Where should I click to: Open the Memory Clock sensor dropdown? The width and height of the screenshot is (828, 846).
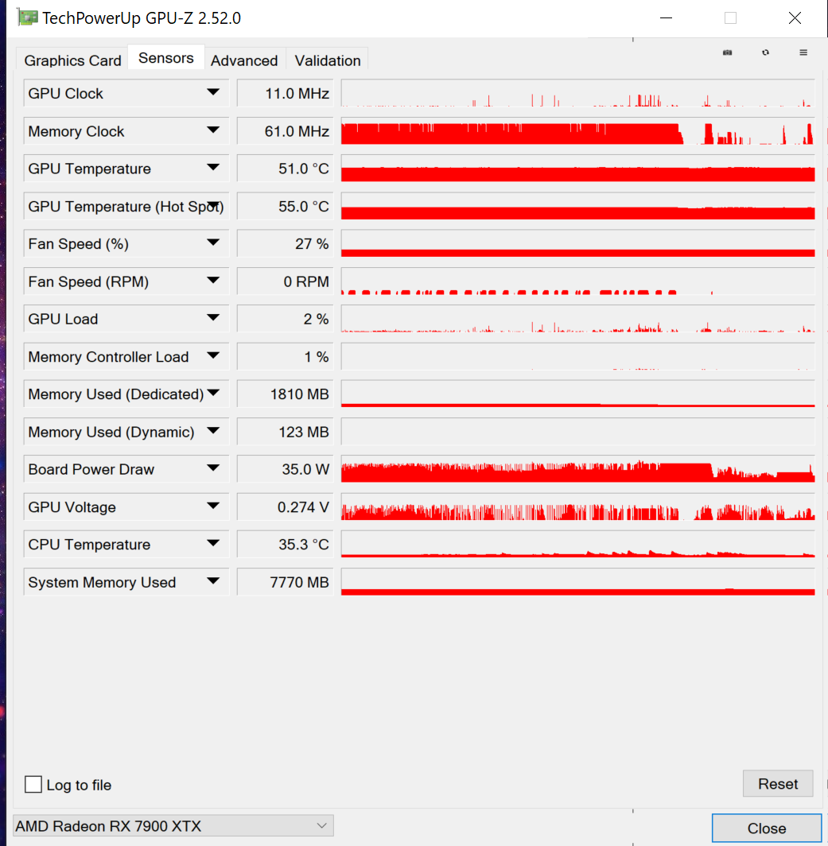(x=213, y=130)
